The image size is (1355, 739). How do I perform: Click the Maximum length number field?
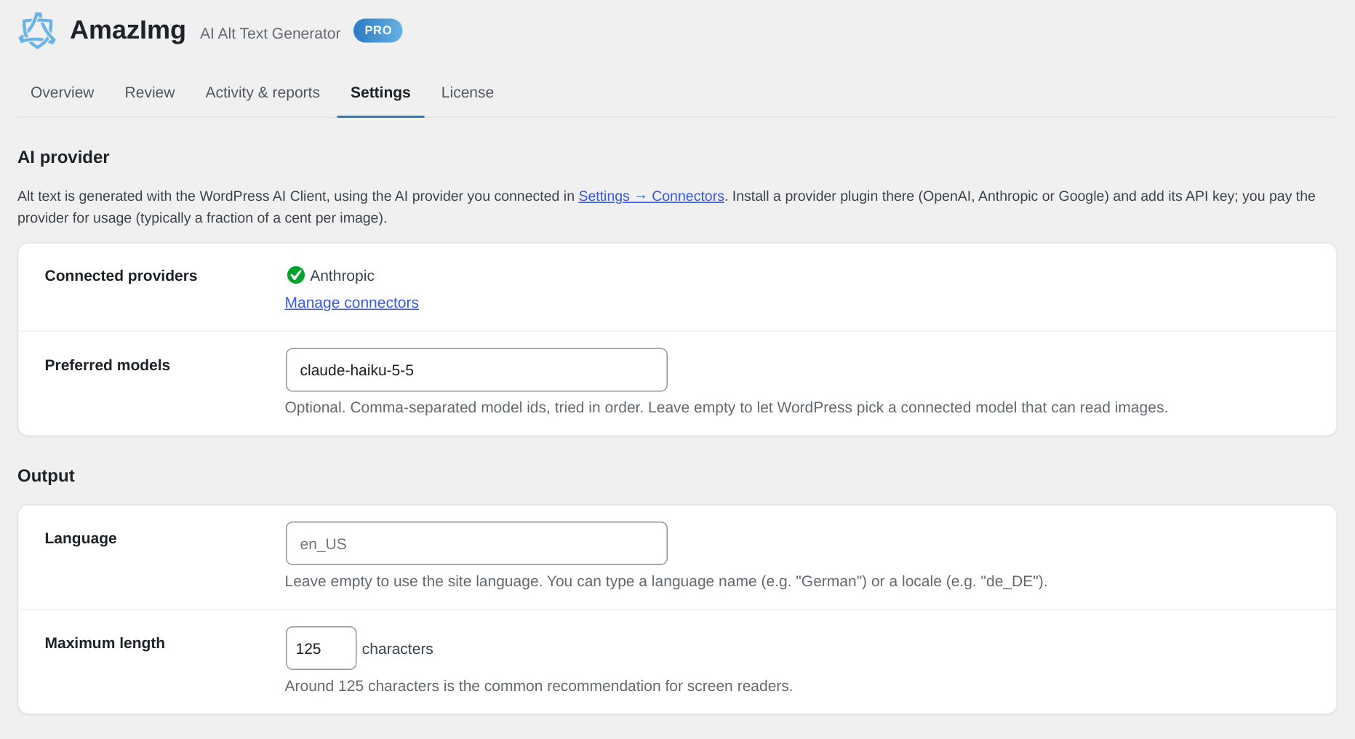(x=321, y=648)
